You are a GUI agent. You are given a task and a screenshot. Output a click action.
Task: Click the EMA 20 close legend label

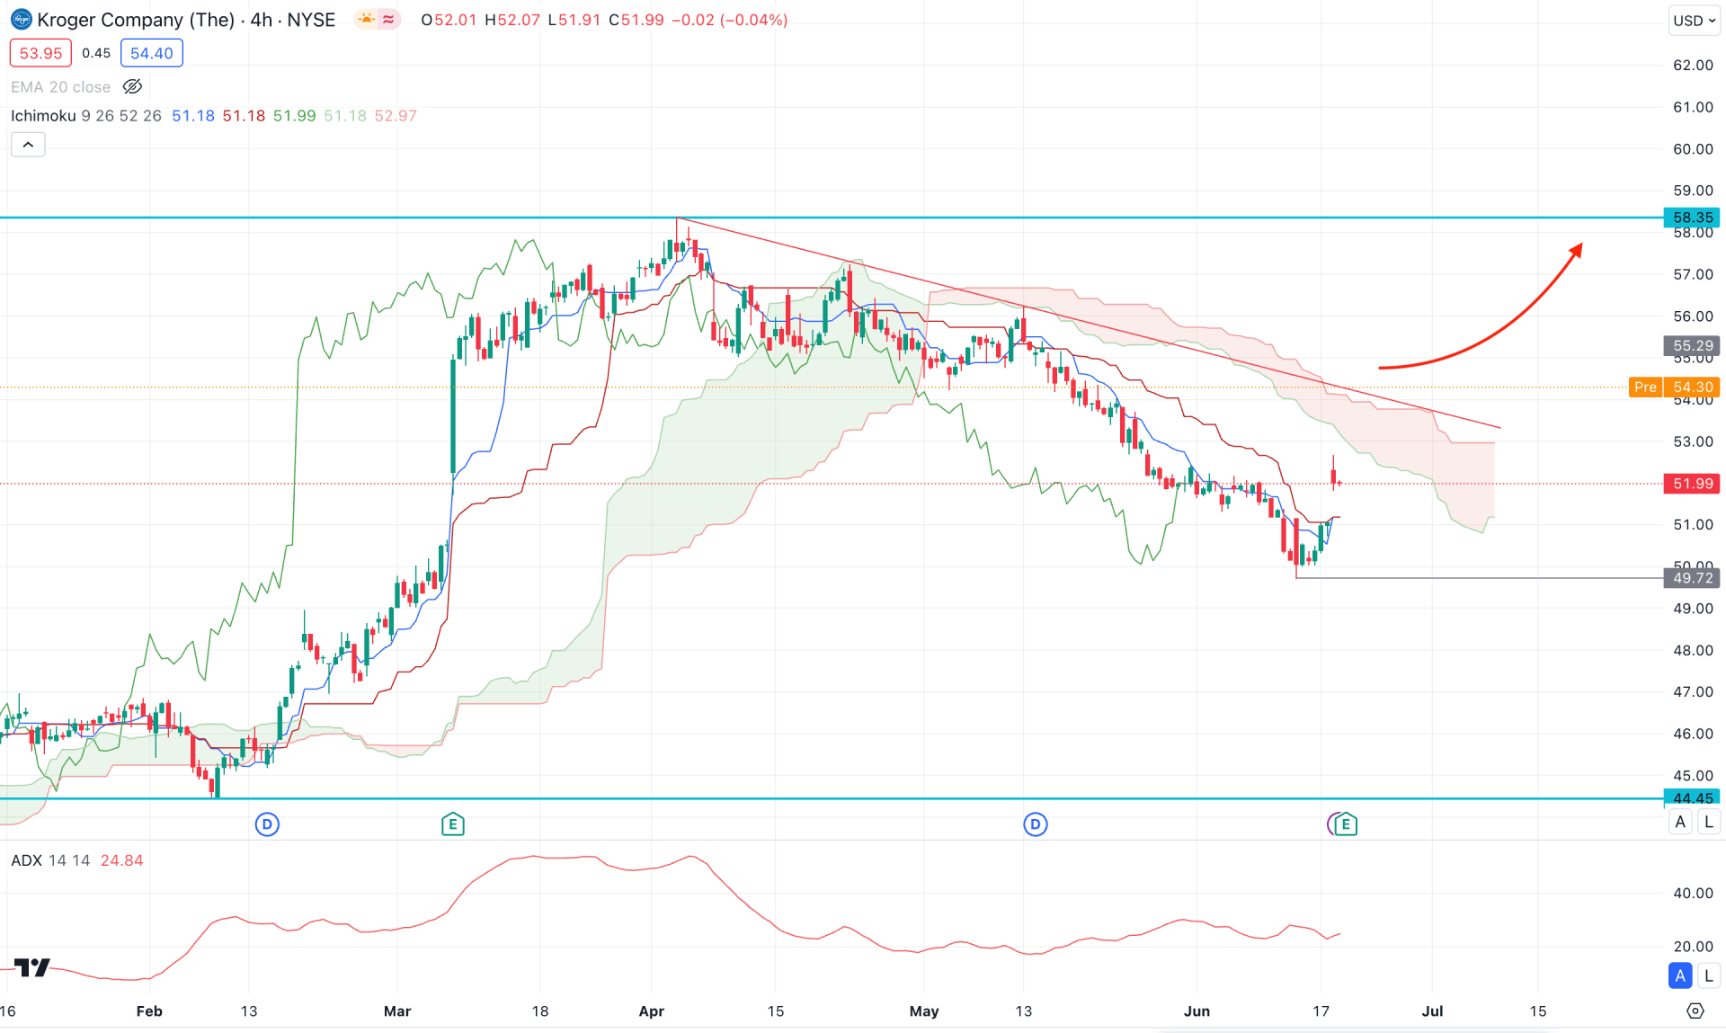pos(60,87)
